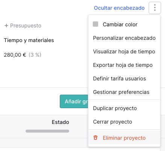Add a budget via Presupuesto link
This screenshot has width=165, height=151.
(26, 26)
